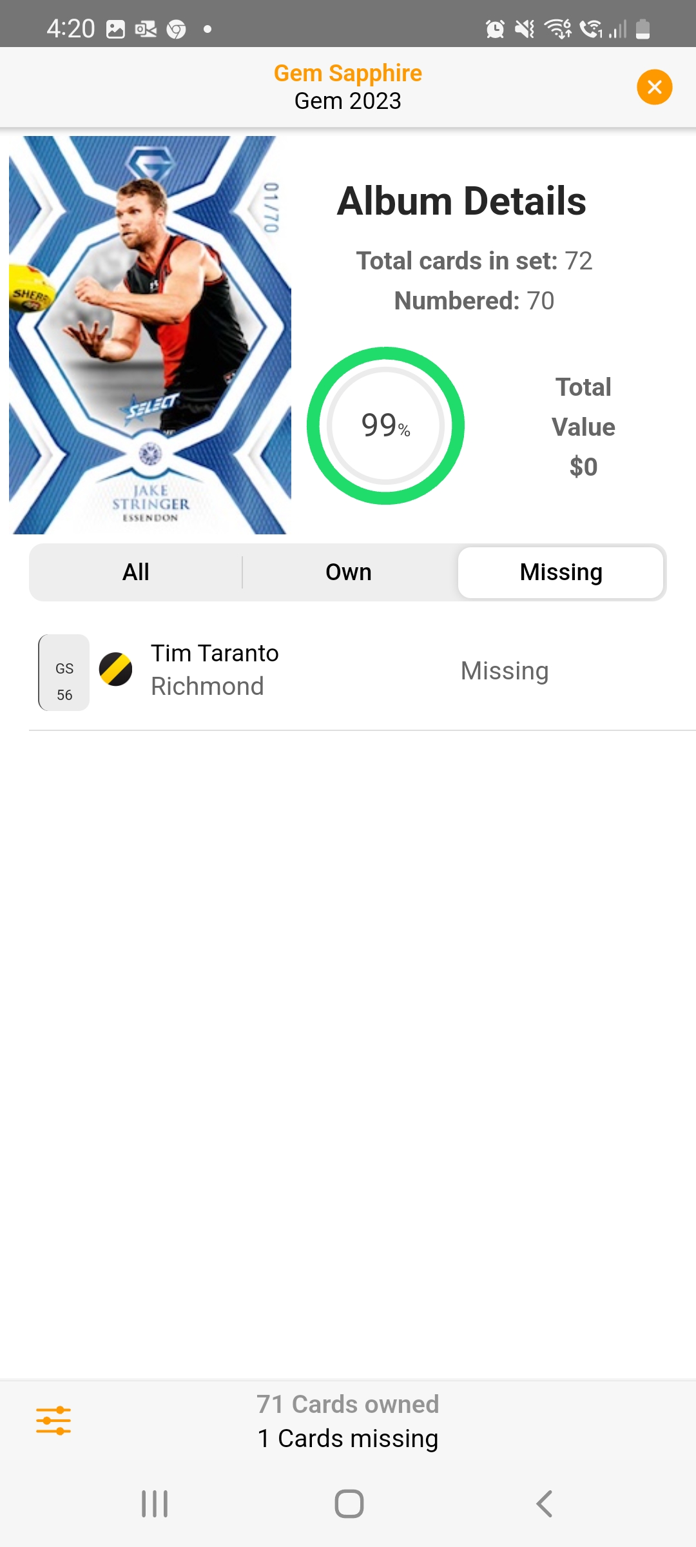Tap the Android home button

tap(349, 1504)
